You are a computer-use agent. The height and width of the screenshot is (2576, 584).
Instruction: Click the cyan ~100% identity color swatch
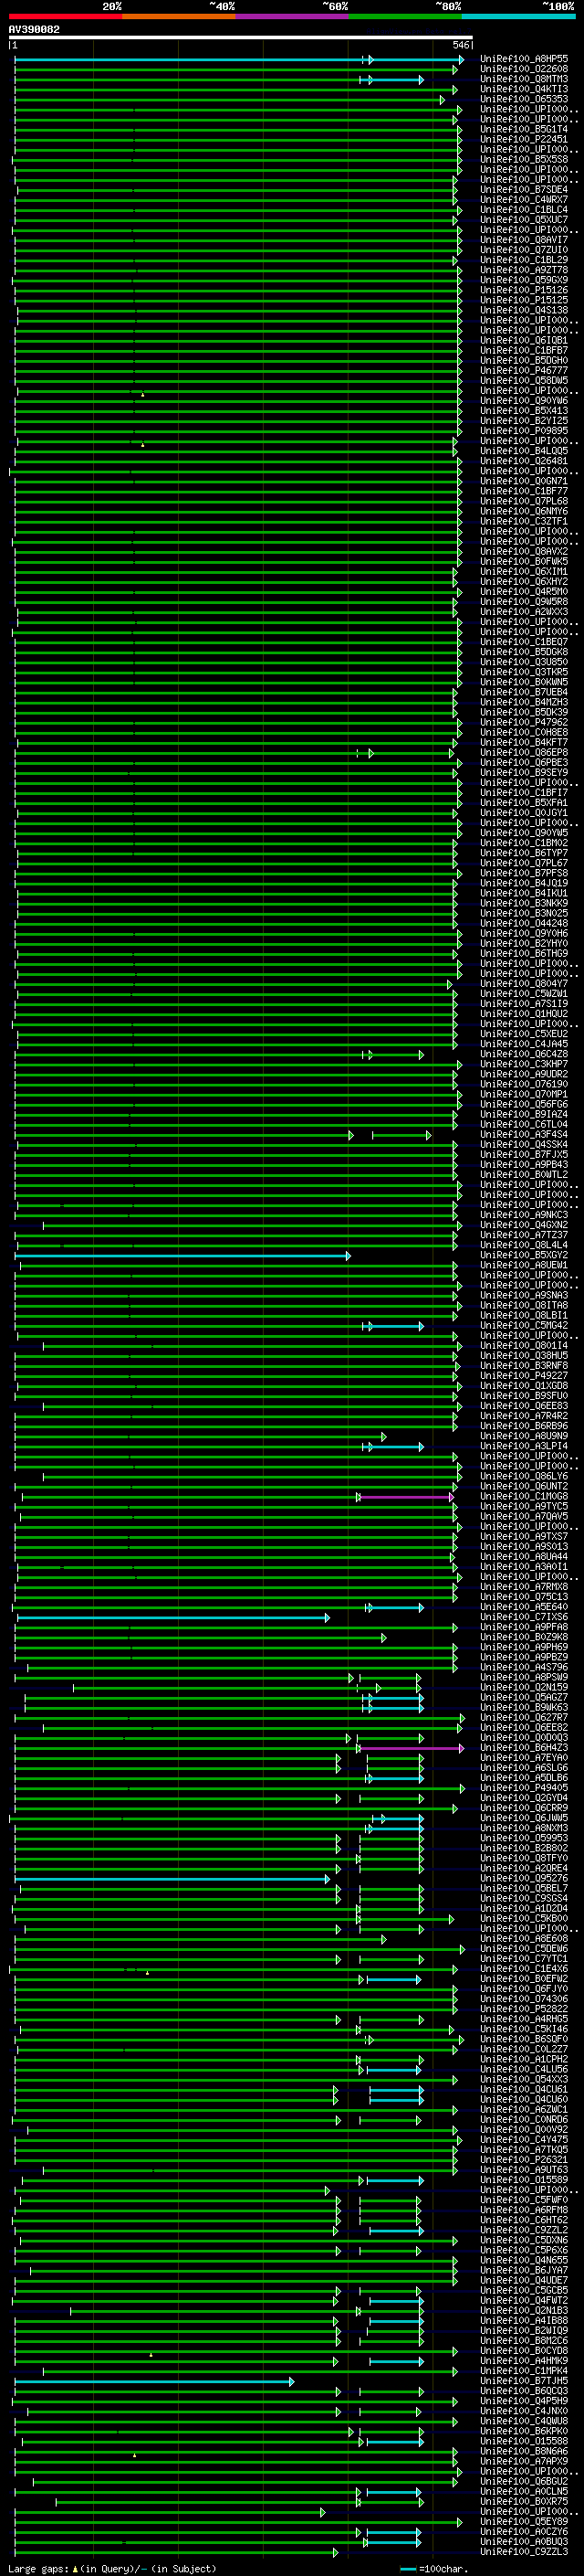pos(518,16)
